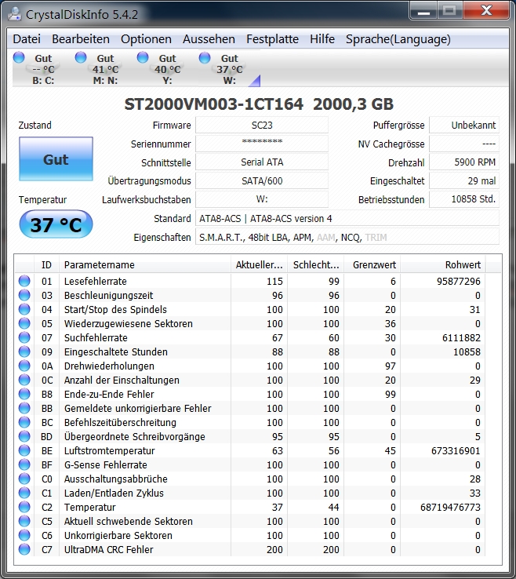Click the 37 °C temperature indicator
The height and width of the screenshot is (579, 516).
(56, 224)
